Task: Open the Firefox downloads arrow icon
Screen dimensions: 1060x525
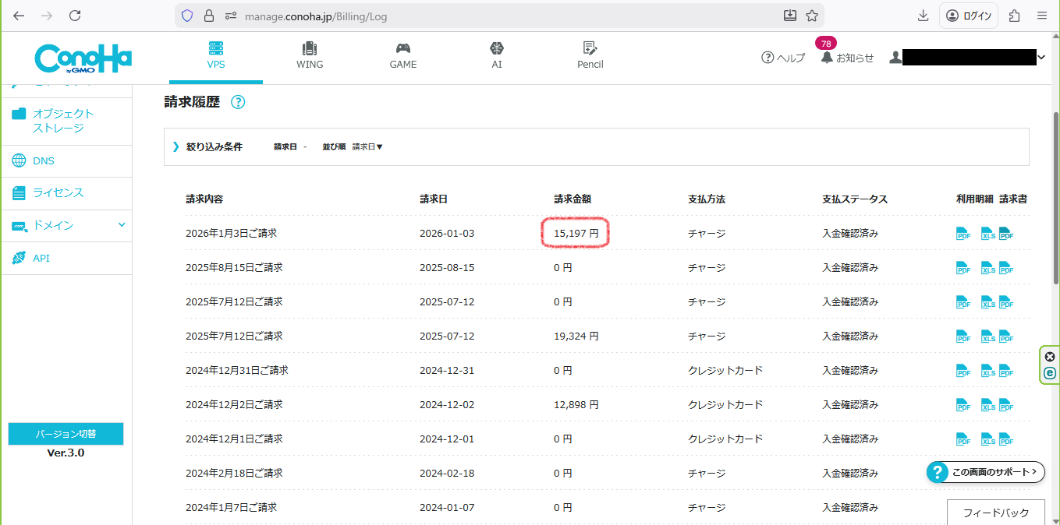Action: click(x=924, y=16)
